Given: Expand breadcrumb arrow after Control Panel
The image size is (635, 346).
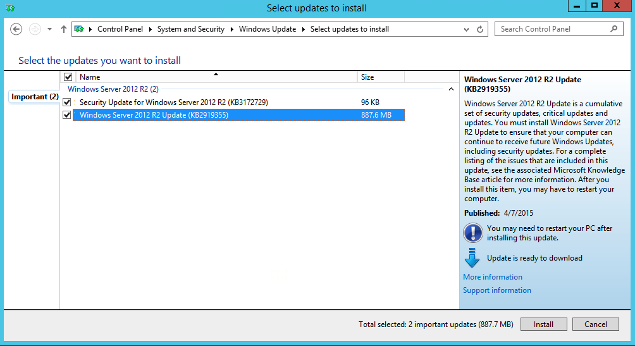Looking at the screenshot, I should click(151, 29).
